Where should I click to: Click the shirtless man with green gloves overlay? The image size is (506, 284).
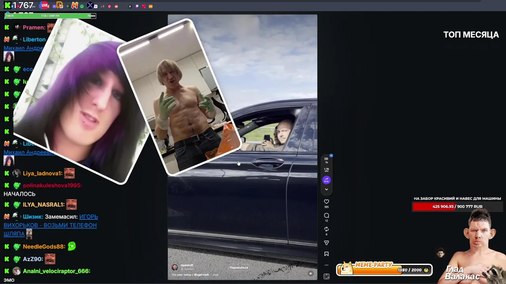180,97
